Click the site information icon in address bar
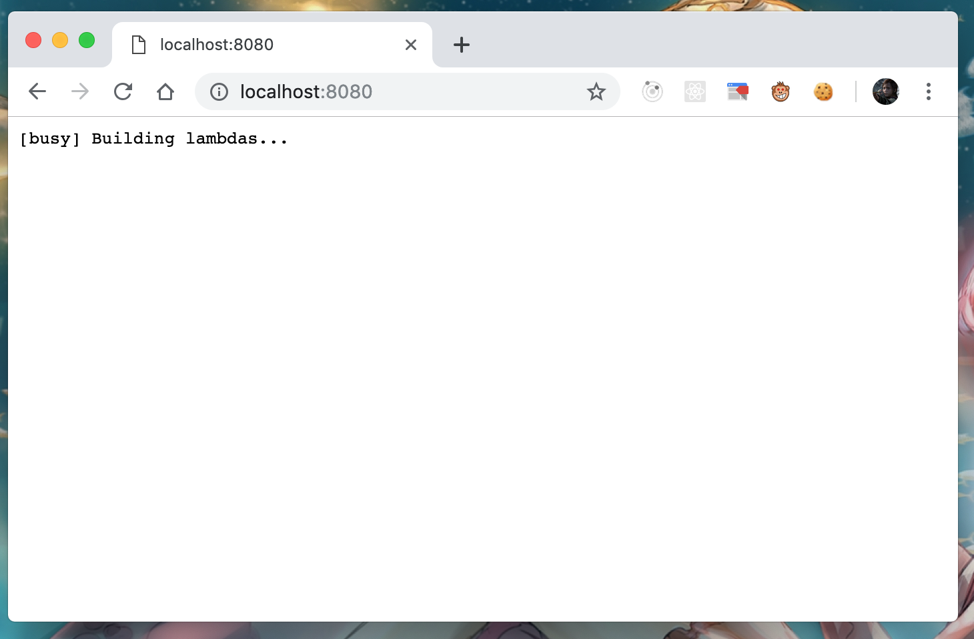The image size is (974, 639). [219, 91]
